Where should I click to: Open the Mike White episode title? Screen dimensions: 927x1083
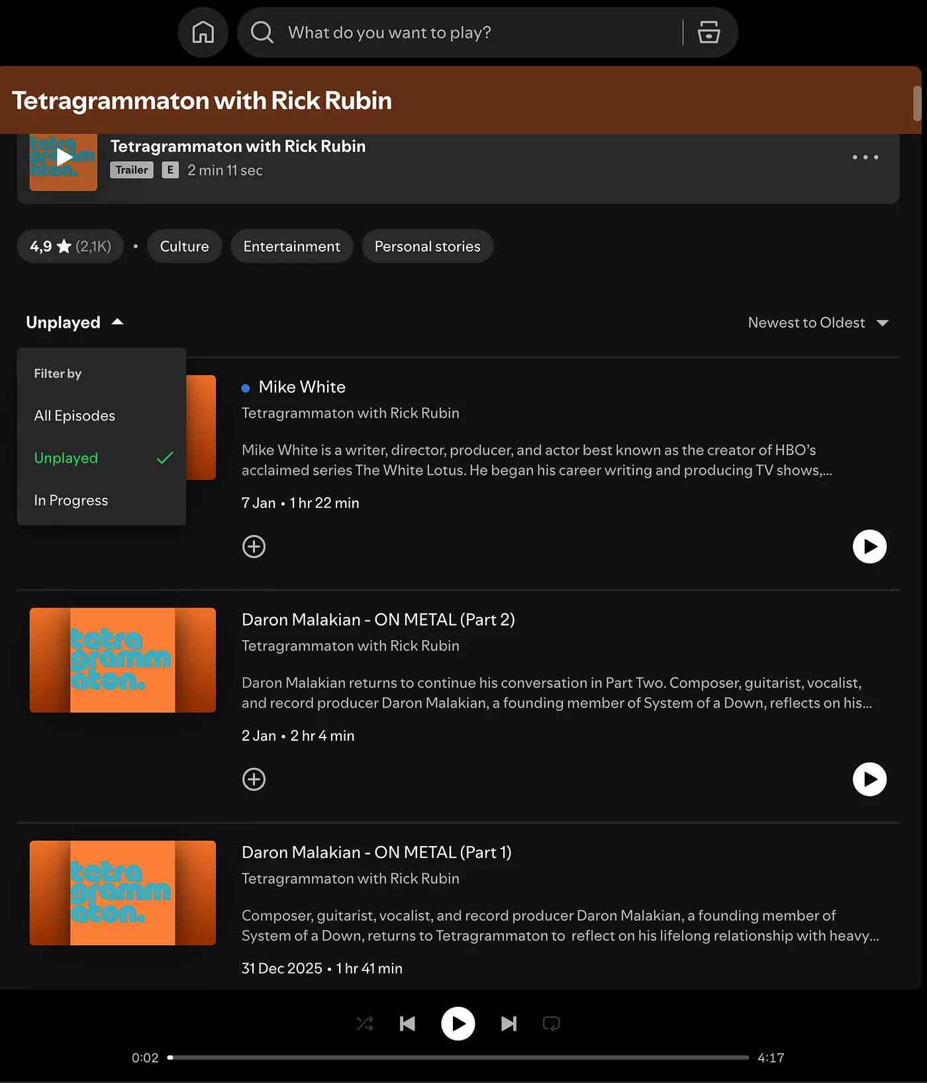point(302,387)
